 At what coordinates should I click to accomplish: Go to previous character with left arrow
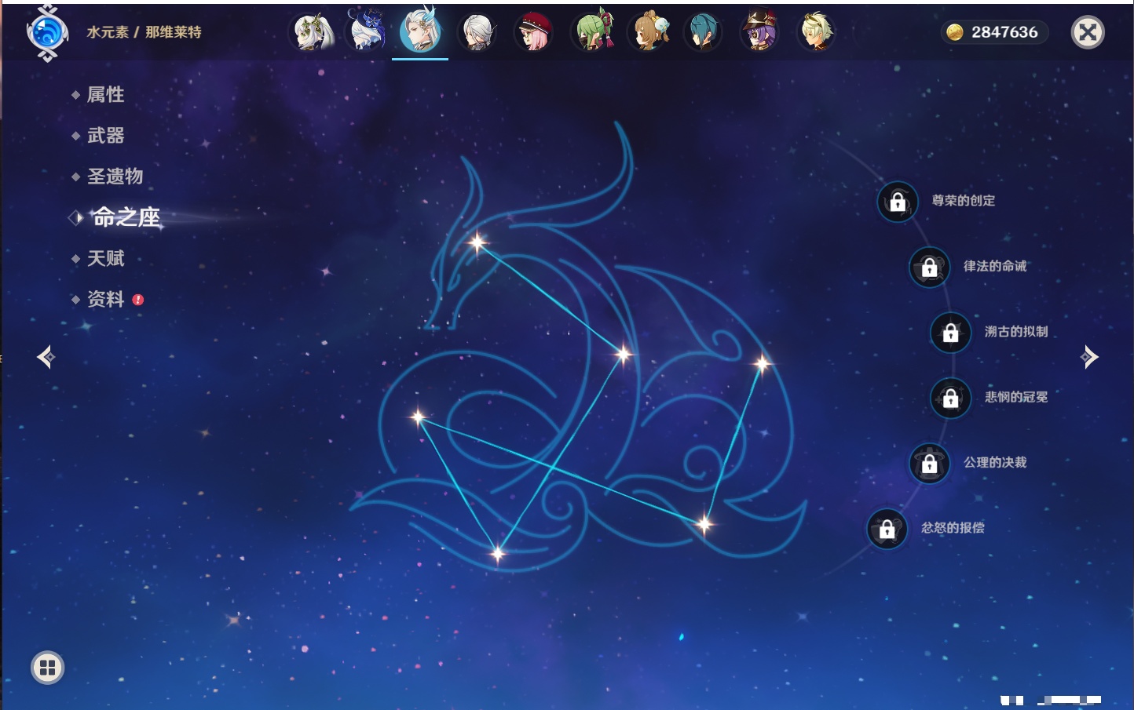[x=46, y=357]
